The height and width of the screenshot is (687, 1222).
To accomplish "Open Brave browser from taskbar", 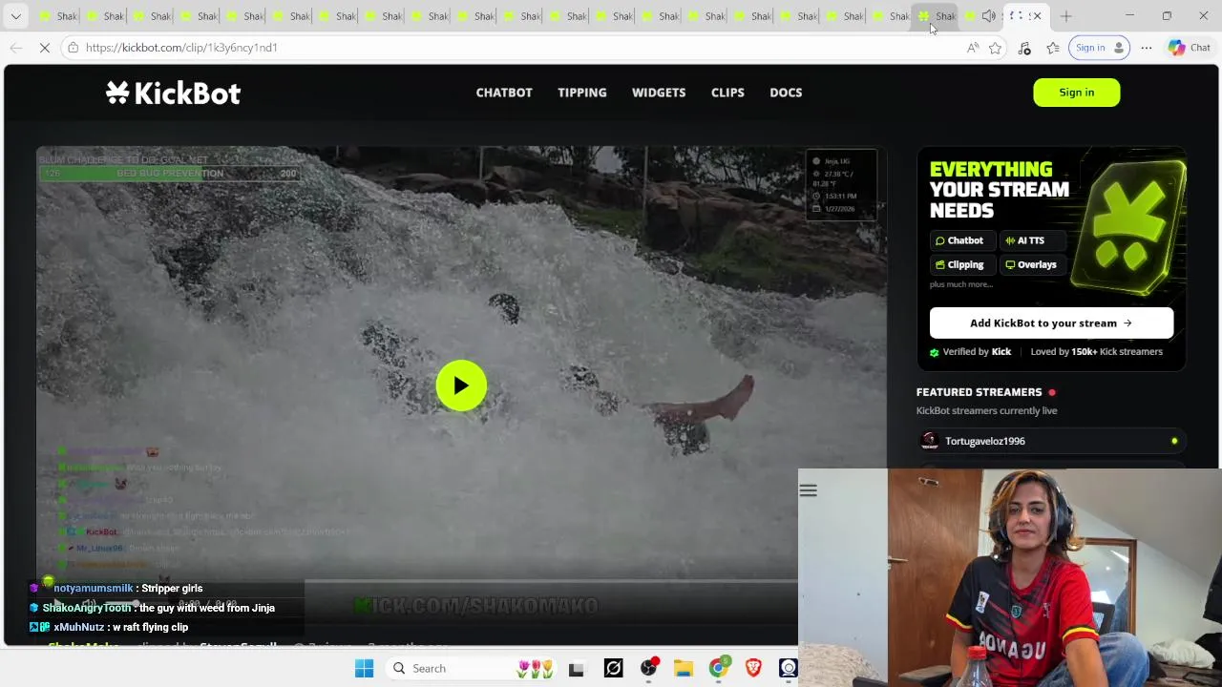I will click(753, 669).
